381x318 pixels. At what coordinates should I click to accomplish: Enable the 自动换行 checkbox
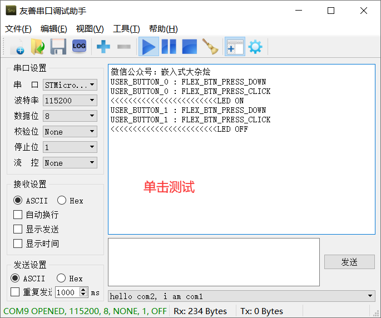point(18,215)
